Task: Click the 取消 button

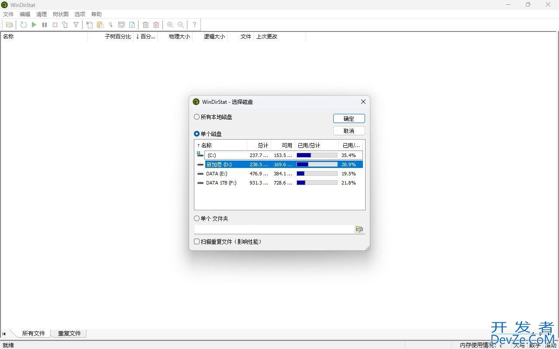Action: [x=349, y=131]
